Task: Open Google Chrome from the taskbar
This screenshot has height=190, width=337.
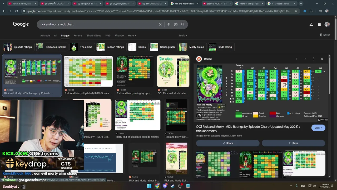Action: coord(157,186)
